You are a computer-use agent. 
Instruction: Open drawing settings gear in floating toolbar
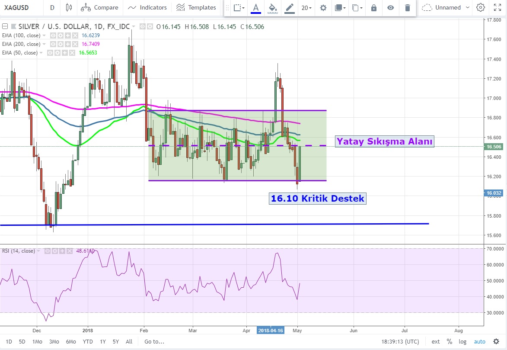click(x=323, y=7)
